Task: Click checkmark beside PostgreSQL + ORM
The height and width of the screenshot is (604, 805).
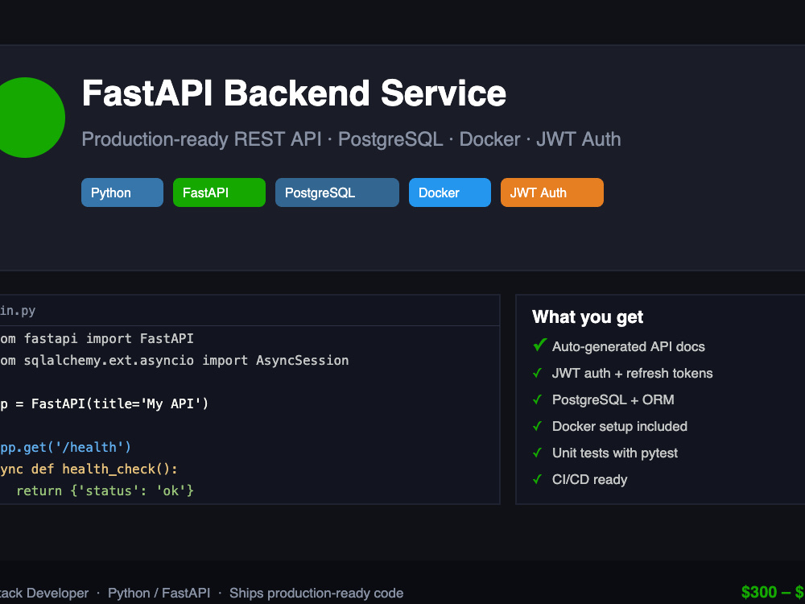Action: coord(538,399)
